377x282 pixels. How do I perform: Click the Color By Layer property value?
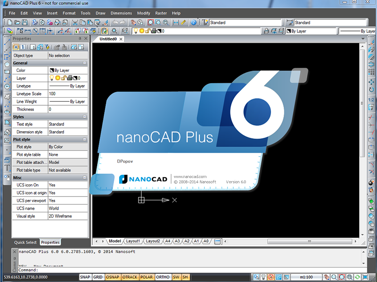68,70
